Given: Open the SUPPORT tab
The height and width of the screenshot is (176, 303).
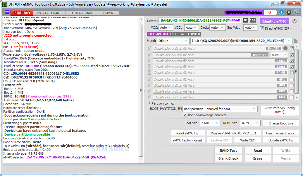Looking at the screenshot, I should pyautogui.click(x=108, y=13).
